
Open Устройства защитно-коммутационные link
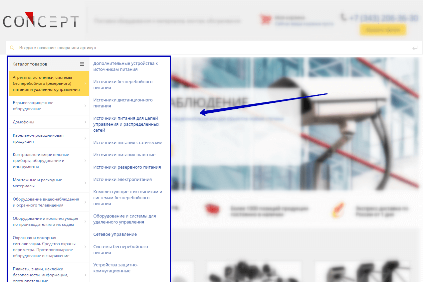[115, 268]
